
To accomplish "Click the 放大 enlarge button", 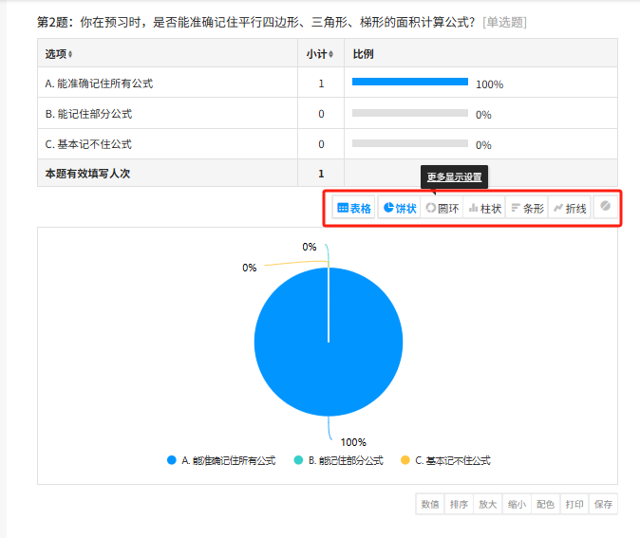I will (488, 504).
